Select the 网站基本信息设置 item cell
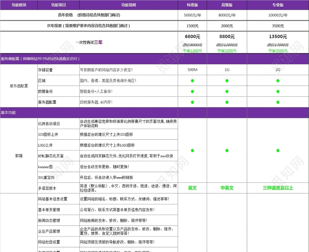The height and width of the screenshot is (252, 309). coord(59,199)
